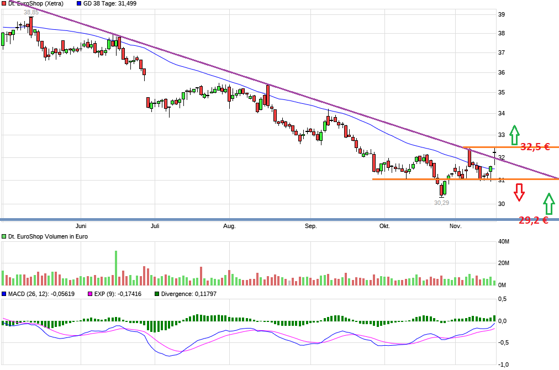Click the green Dt. EuroShop Volumen legend square
Screen dimensions: 559x370
(x=4, y=236)
